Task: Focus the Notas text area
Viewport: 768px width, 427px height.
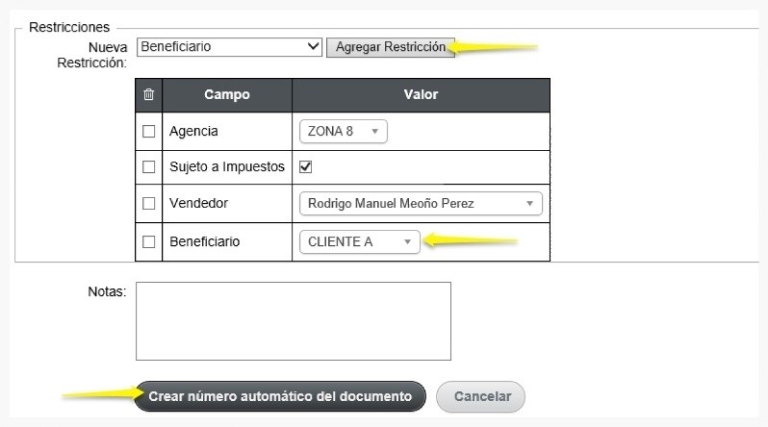Action: [x=294, y=321]
